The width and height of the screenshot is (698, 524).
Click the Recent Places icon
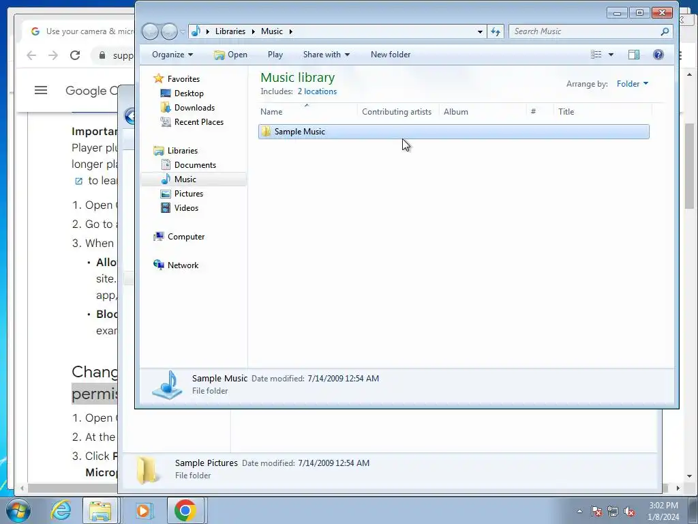point(166,121)
